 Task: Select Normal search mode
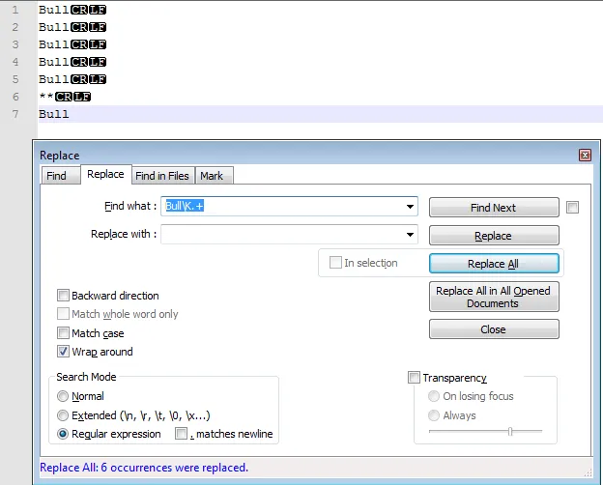click(x=62, y=396)
